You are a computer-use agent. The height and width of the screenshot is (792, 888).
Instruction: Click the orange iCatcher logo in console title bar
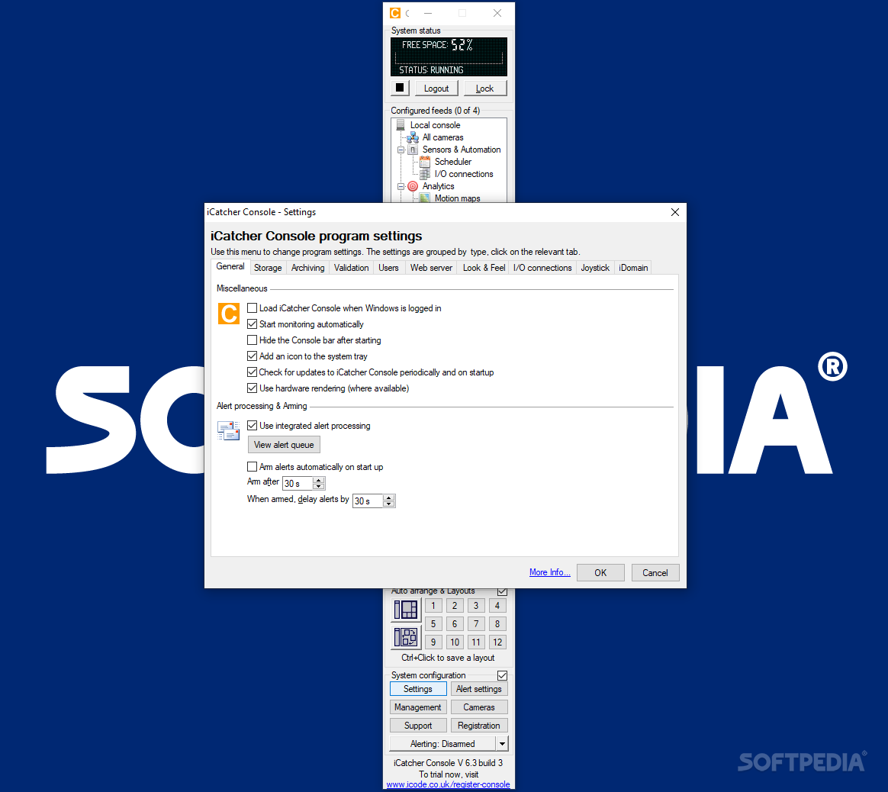tap(395, 13)
